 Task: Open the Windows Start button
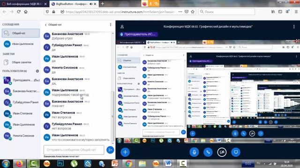tap(6, 164)
